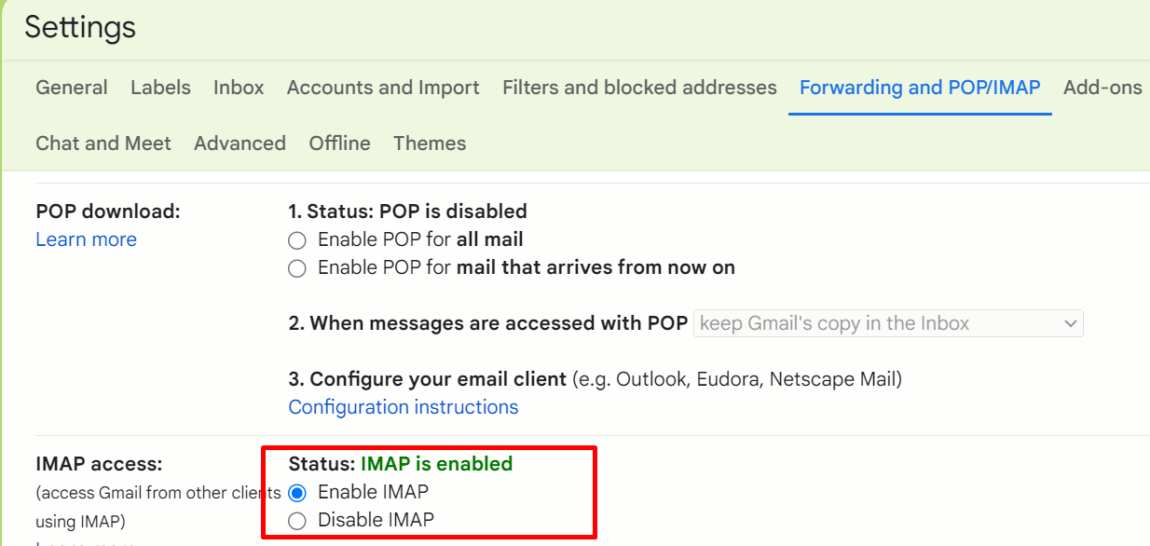This screenshot has height=546, width=1150.
Task: Switch to Chat and Meet settings
Action: [x=103, y=143]
